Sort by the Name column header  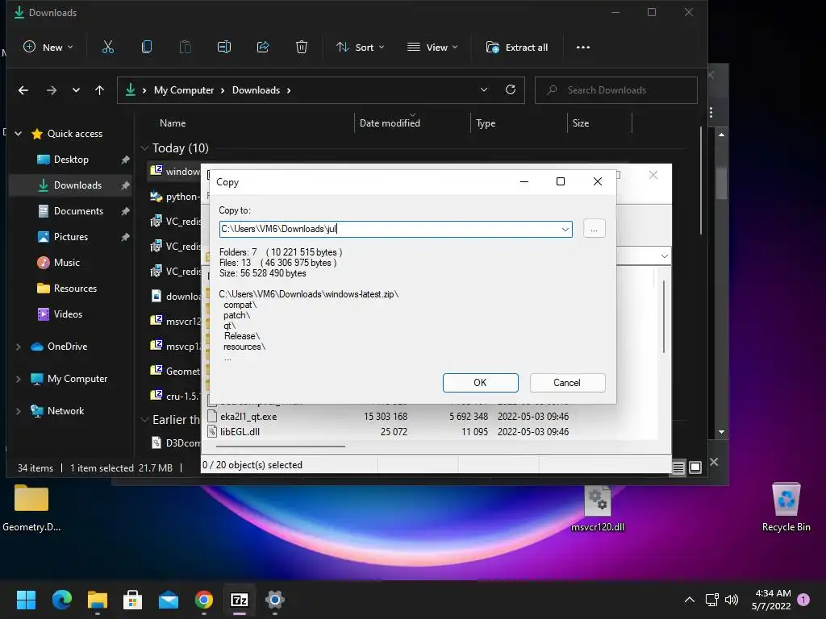tap(173, 123)
